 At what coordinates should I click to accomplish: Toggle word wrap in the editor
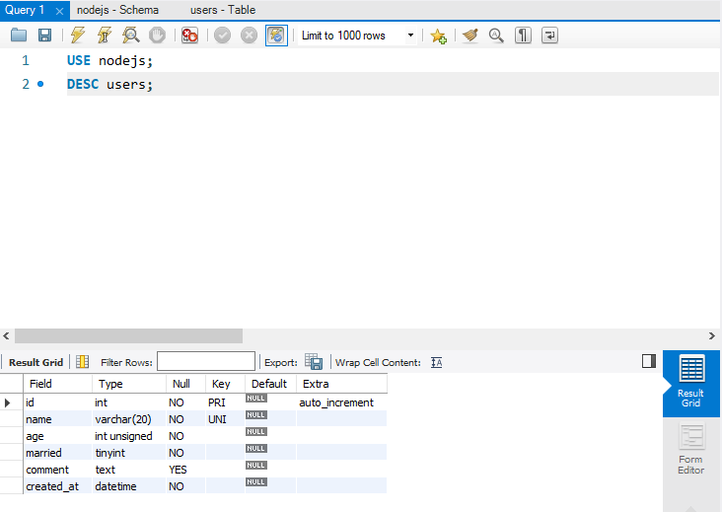point(549,35)
